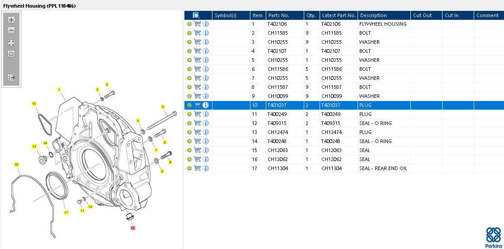Screen dimensions: 504x249
Task: Add item 12 SEAL - O RING to cart
Action: coord(198,123)
